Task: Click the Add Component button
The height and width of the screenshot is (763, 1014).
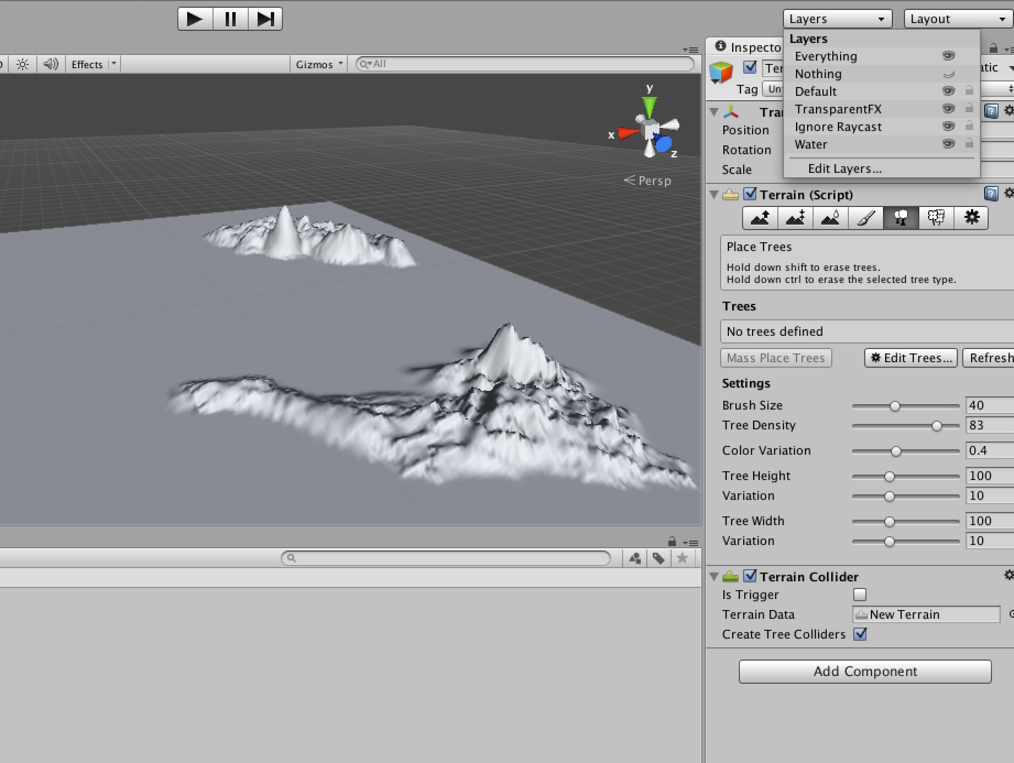Action: coord(865,671)
